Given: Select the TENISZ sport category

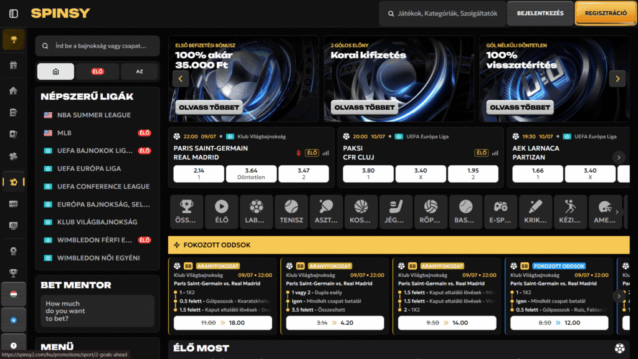Looking at the screenshot, I should coord(292,212).
